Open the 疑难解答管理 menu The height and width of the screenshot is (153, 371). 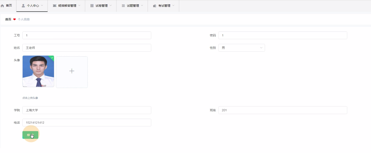tap(67, 6)
